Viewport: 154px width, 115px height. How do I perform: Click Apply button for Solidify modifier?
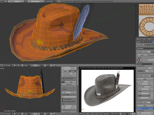145,79
